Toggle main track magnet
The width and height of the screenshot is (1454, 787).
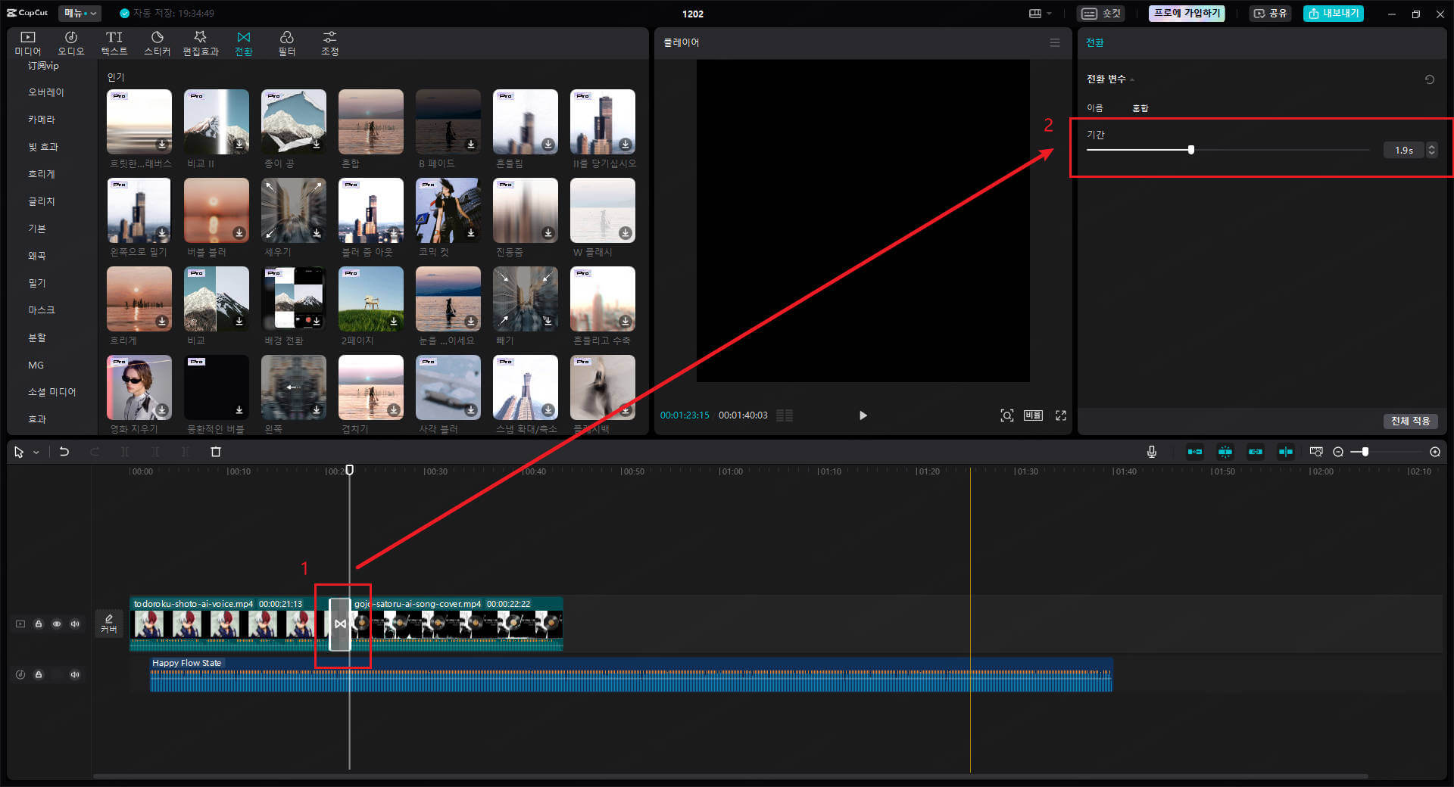click(1195, 452)
